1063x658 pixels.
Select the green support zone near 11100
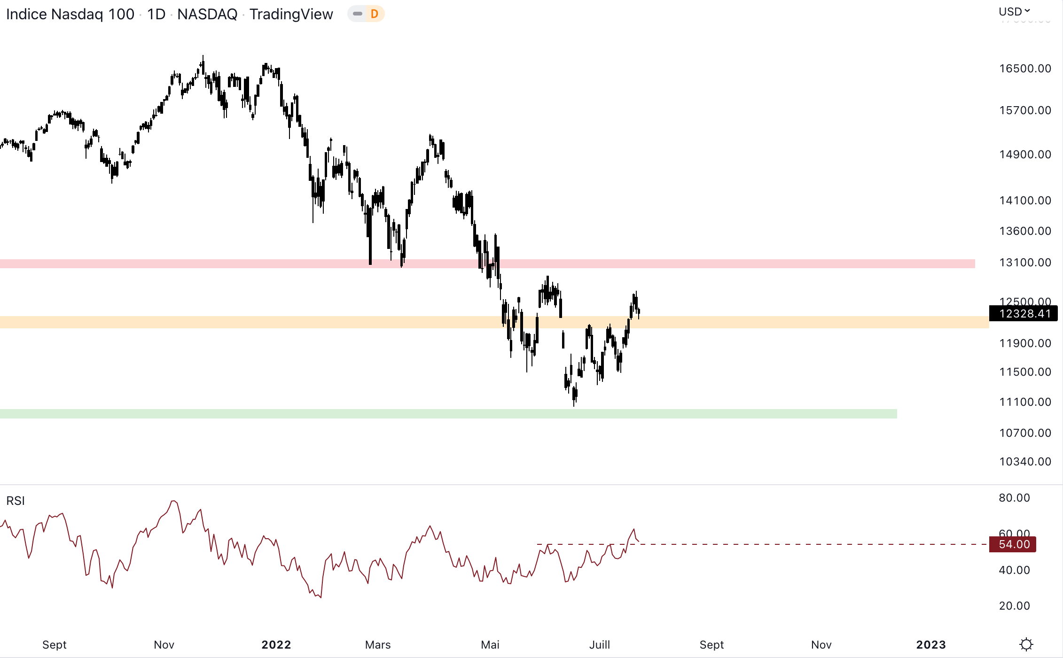(x=705, y=414)
